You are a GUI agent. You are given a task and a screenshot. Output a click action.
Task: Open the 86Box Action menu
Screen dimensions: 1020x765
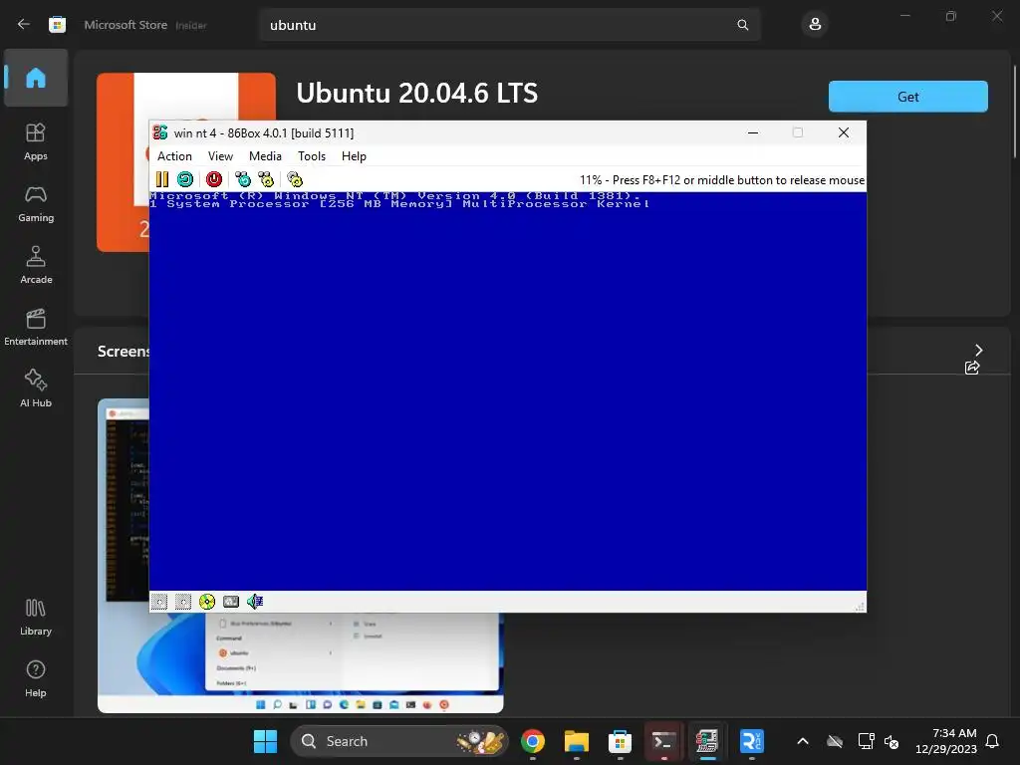[174, 156]
